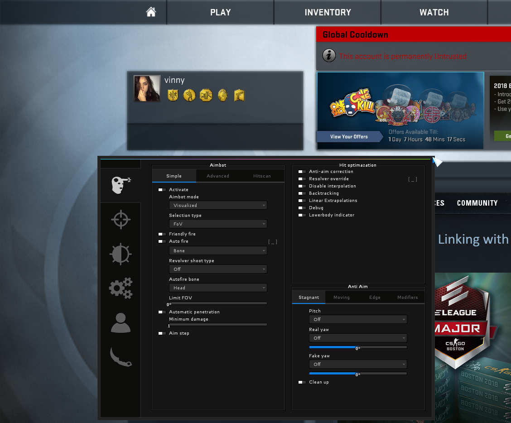Image resolution: width=511 pixels, height=423 pixels.
Task: Open the gears settings icon section
Action: click(121, 288)
